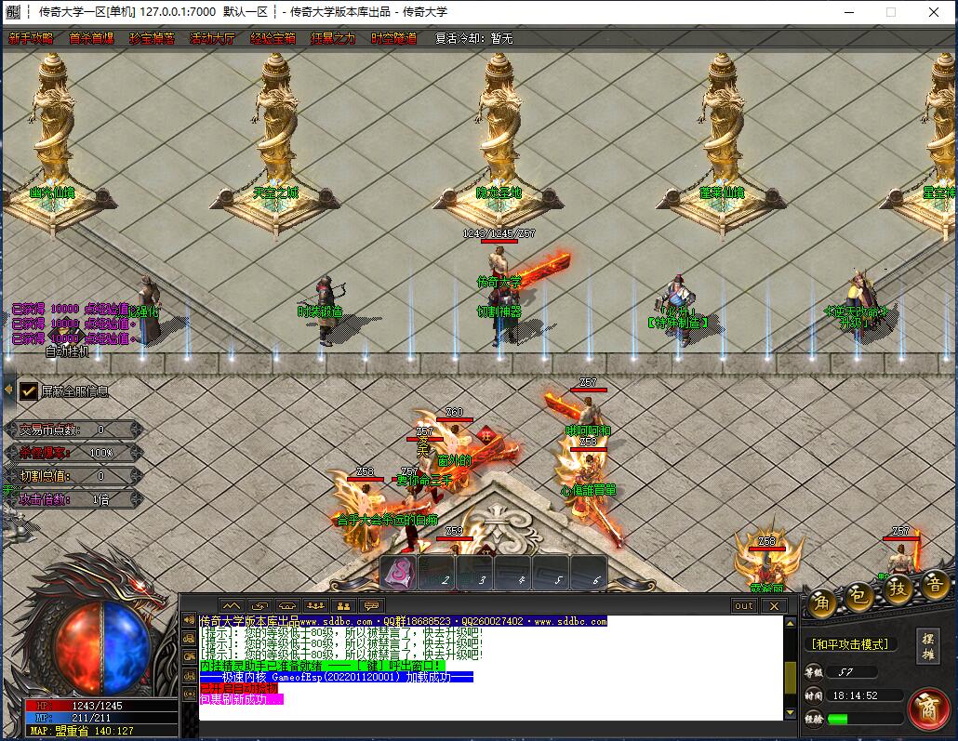Click the first chat toolbar icon with peaks

point(231,605)
